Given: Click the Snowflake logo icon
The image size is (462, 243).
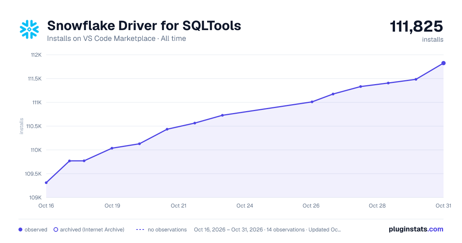Looking at the screenshot, I should [x=30, y=29].
